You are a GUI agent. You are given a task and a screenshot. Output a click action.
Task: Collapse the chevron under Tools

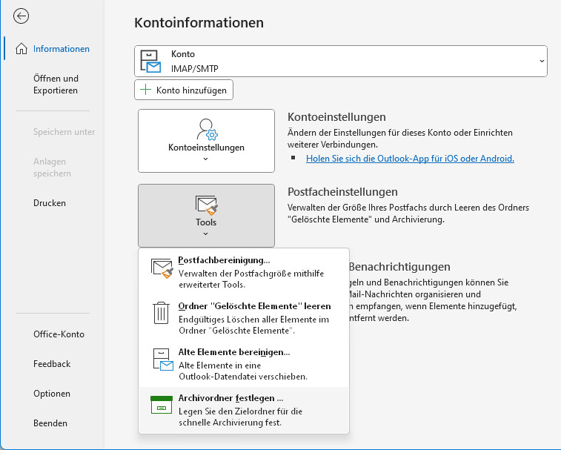[206, 234]
